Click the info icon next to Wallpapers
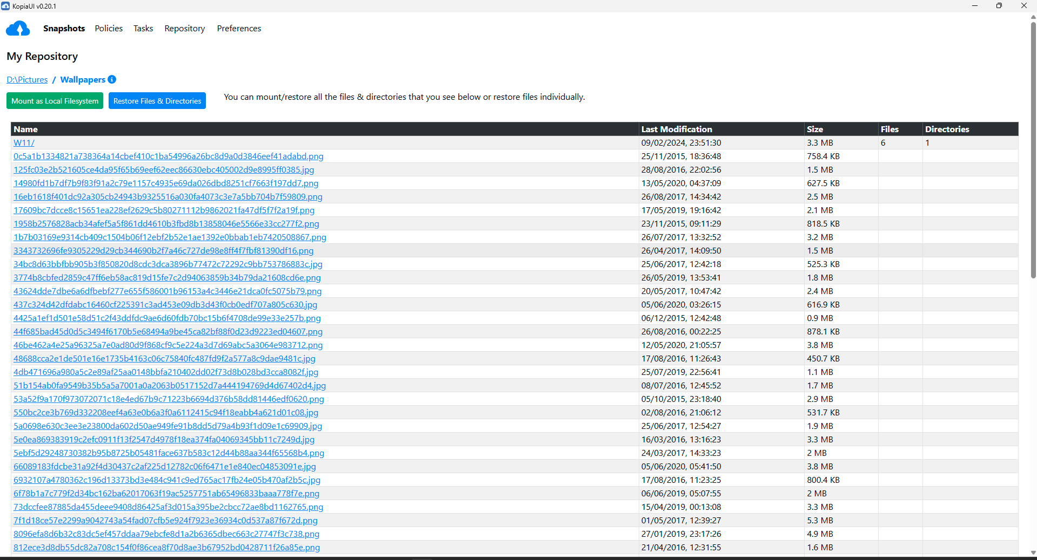Viewport: 1037px width, 560px height. (112, 79)
